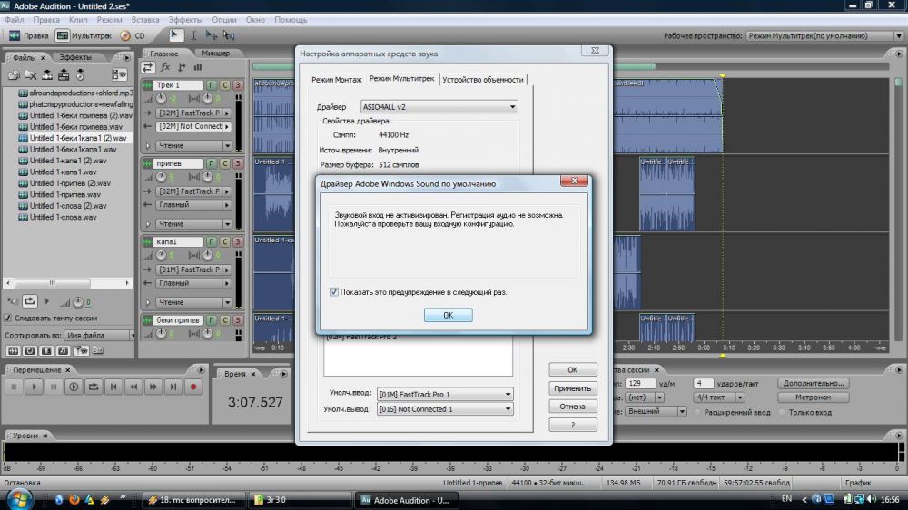
Task: Toggle loop play icon in Files panel preview
Action: pos(30,301)
